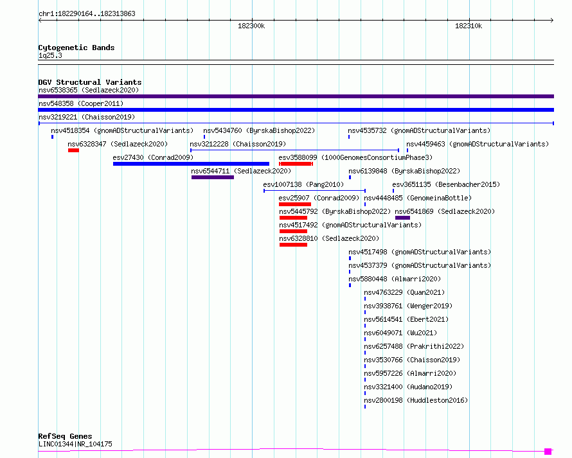
Task: Open nsv3321400 (Audano2019) label
Action: 409,387
